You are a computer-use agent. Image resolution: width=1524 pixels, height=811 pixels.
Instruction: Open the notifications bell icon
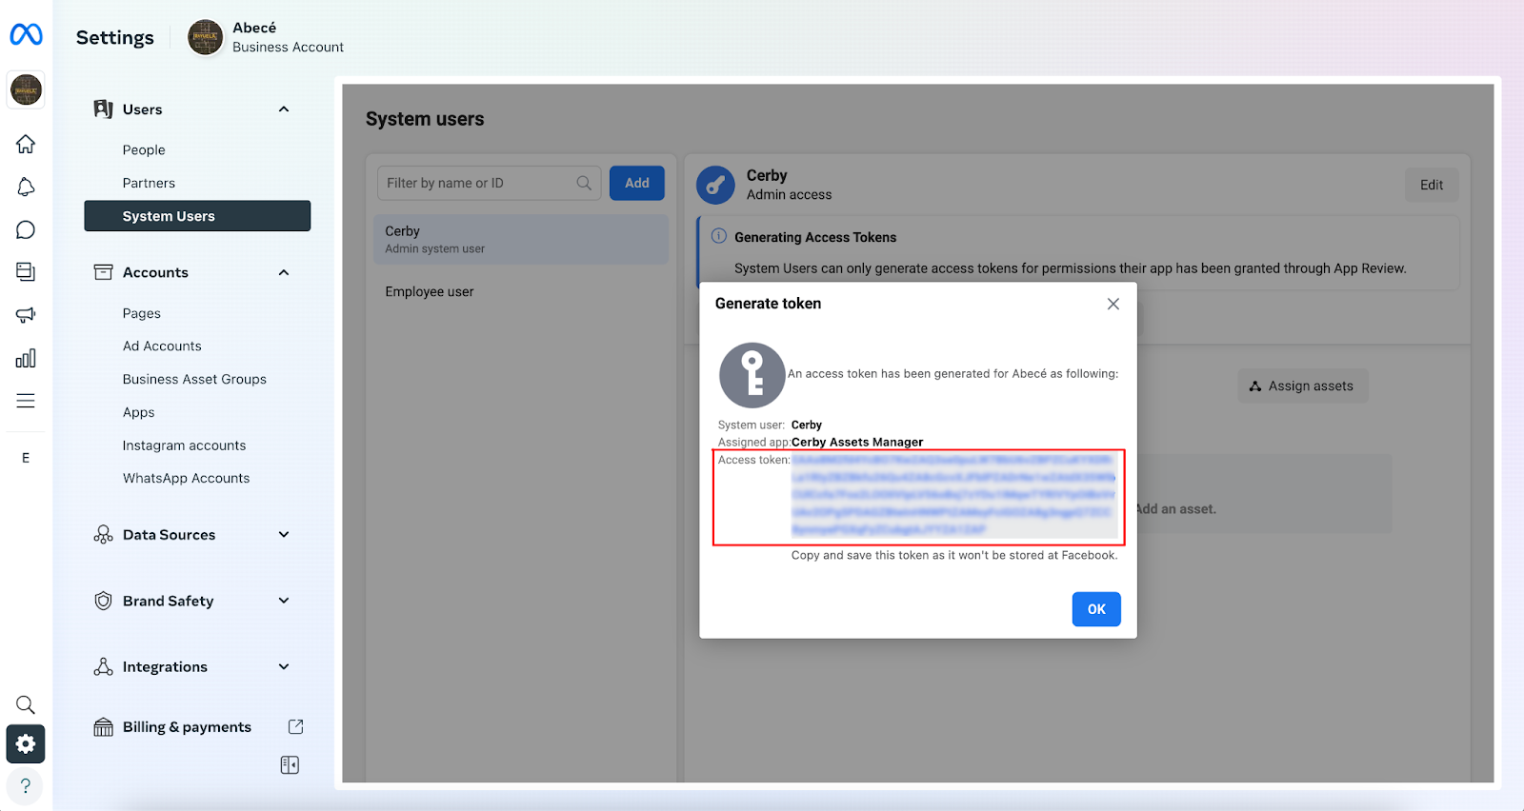point(26,187)
